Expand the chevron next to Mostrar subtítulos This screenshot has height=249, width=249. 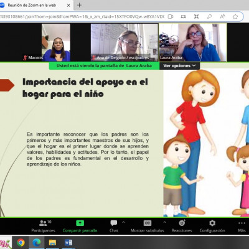click(x=165, y=222)
